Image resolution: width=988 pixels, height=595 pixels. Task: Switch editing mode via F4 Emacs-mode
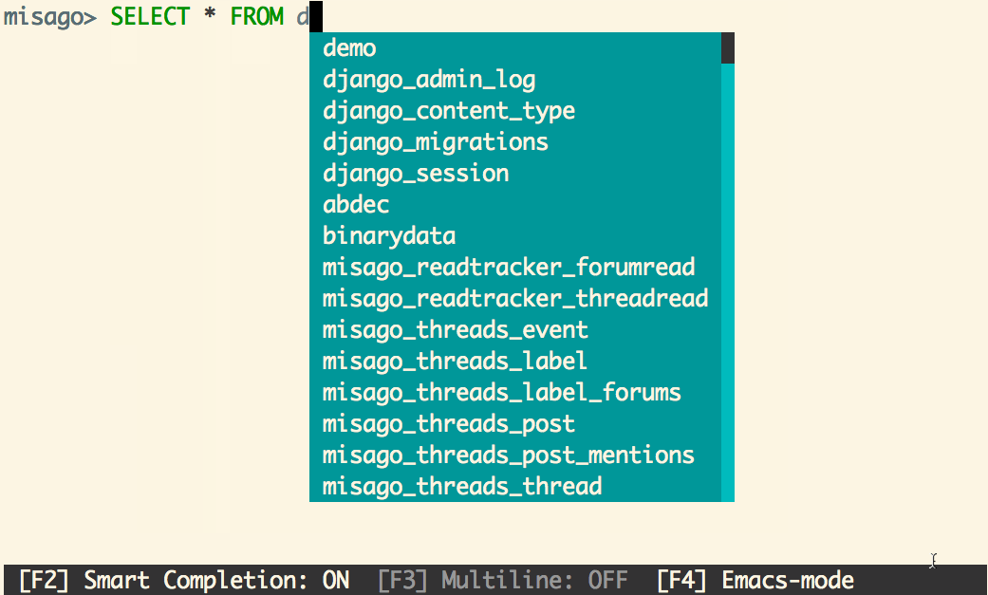pos(755,580)
